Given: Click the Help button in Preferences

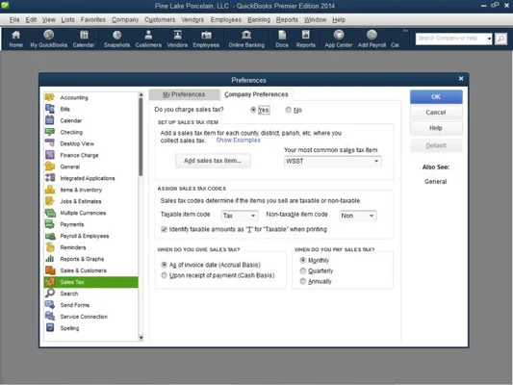Looking at the screenshot, I should click(x=436, y=128).
